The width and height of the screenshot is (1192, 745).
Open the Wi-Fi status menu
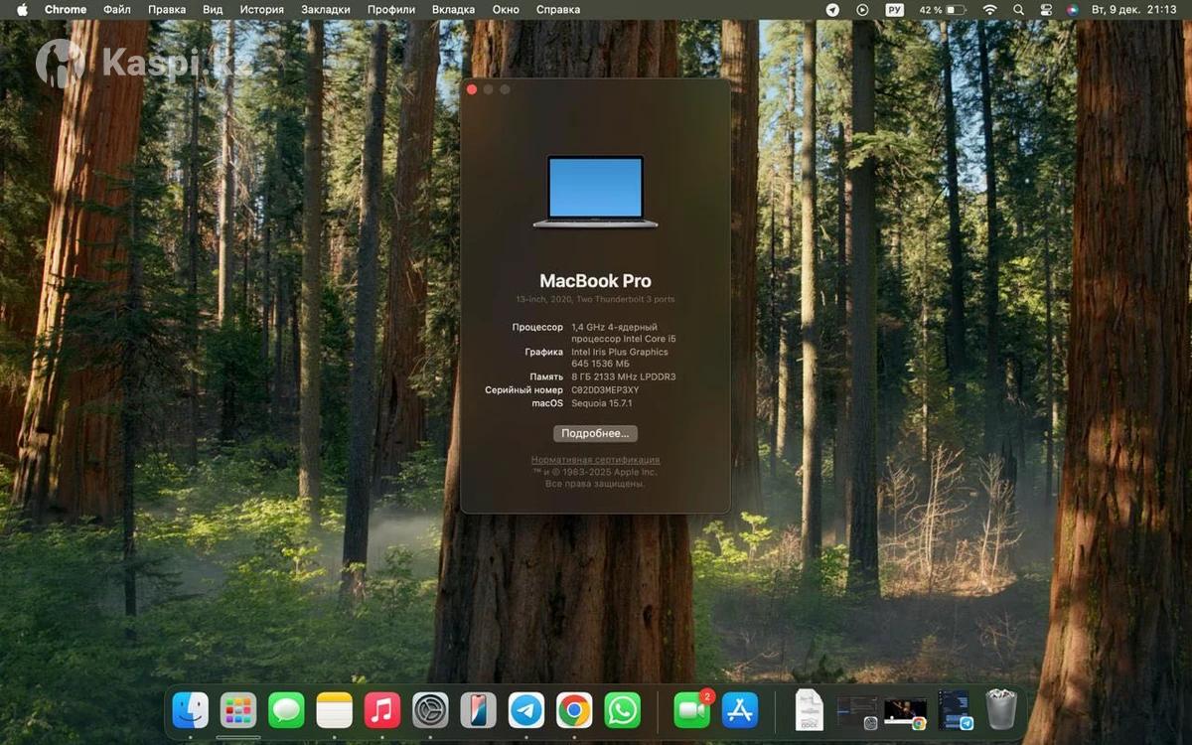(x=989, y=9)
